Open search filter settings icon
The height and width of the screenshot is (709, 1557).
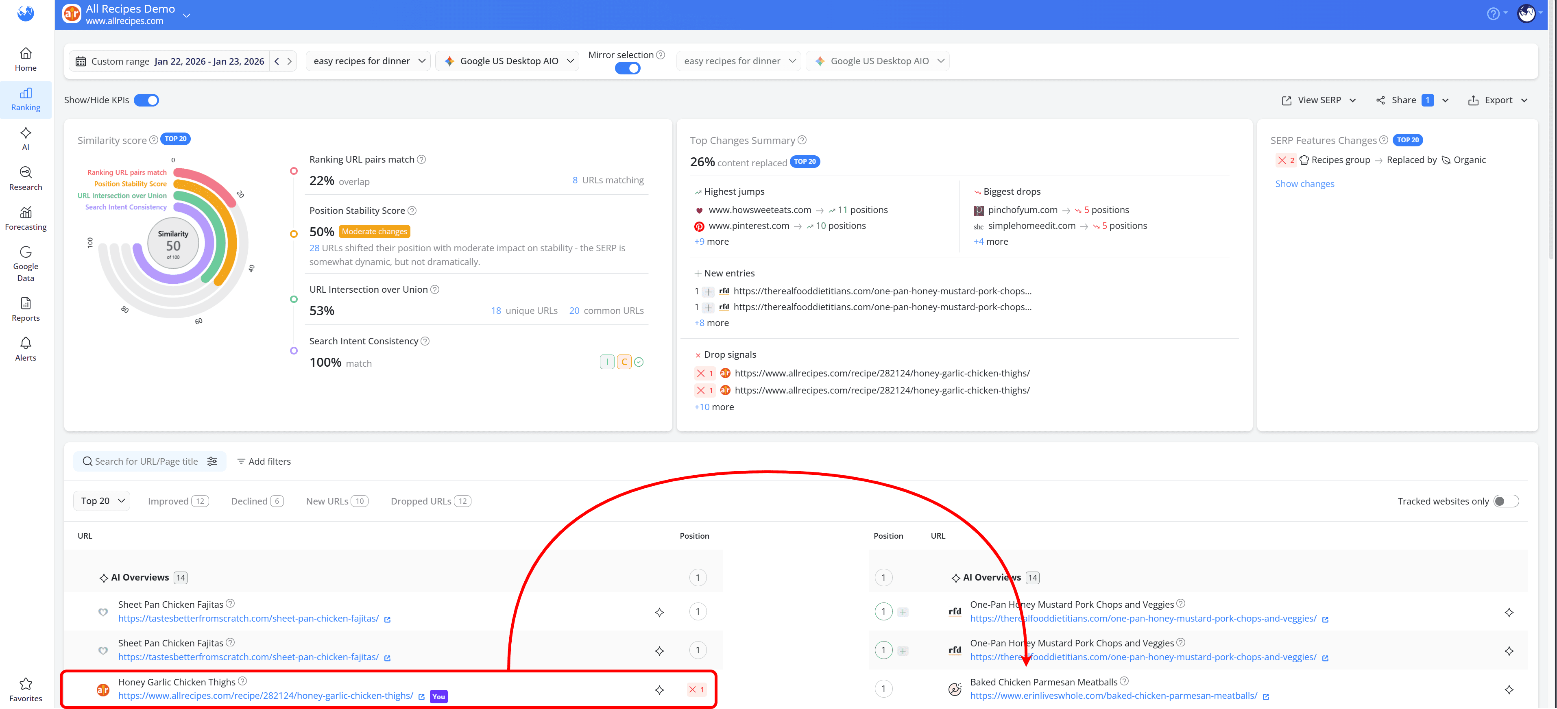tap(213, 461)
